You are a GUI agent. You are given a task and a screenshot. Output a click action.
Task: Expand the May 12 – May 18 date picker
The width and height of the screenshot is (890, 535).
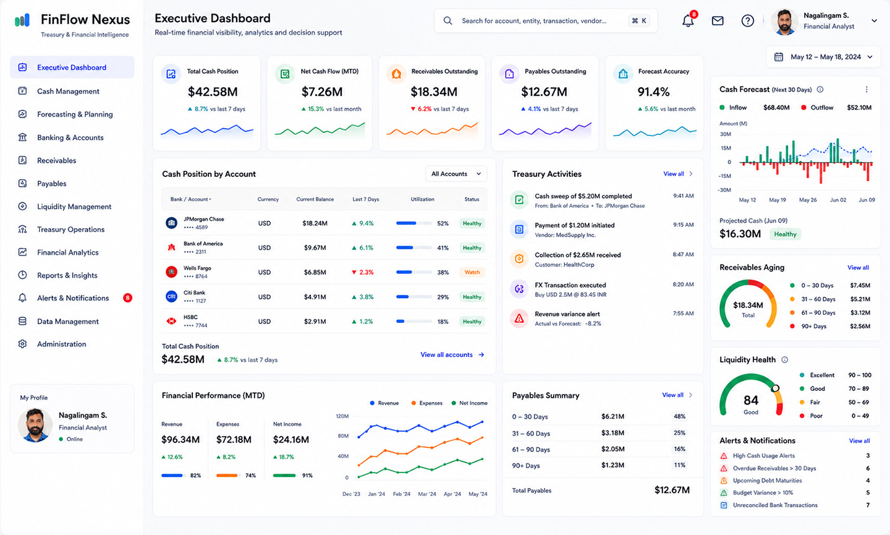pos(824,57)
